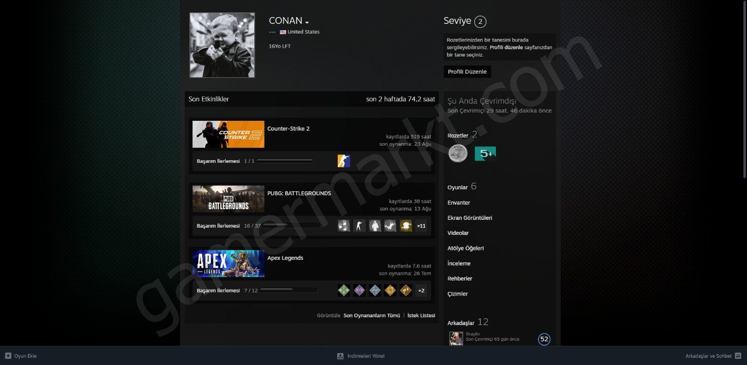Click the green 5+ badge icon
Image resolution: width=747 pixels, height=365 pixels.
(485, 153)
